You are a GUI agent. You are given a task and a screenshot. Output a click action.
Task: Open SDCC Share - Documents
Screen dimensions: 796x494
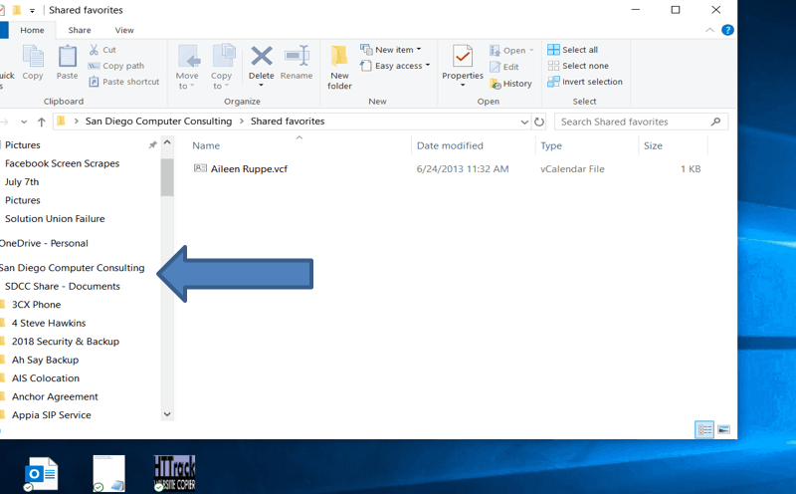(63, 286)
